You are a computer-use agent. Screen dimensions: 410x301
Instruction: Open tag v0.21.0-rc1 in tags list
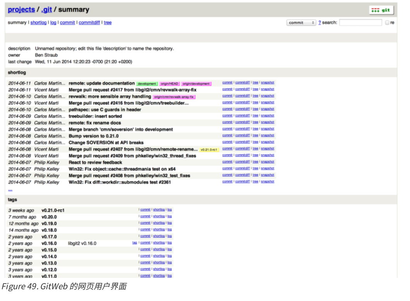click(53, 210)
